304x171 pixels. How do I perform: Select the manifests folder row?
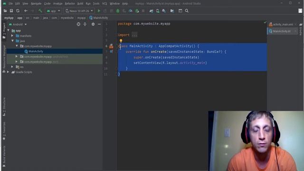point(55,36)
